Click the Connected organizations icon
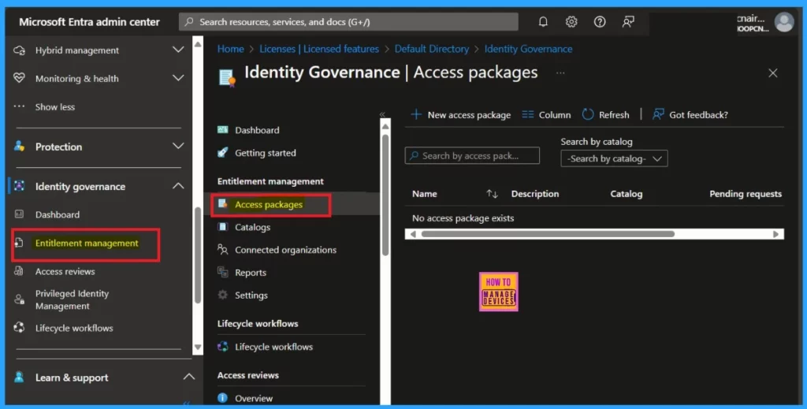This screenshot has width=807, height=409. pyautogui.click(x=223, y=250)
